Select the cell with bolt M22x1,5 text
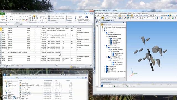Image resolution: width=177 pixels, height=100 pixels. 17,52
